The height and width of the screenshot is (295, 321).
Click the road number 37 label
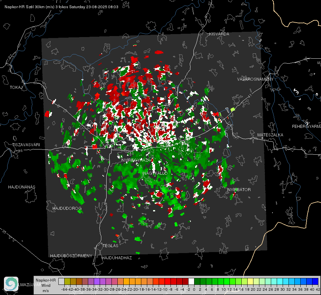coord(10,56)
